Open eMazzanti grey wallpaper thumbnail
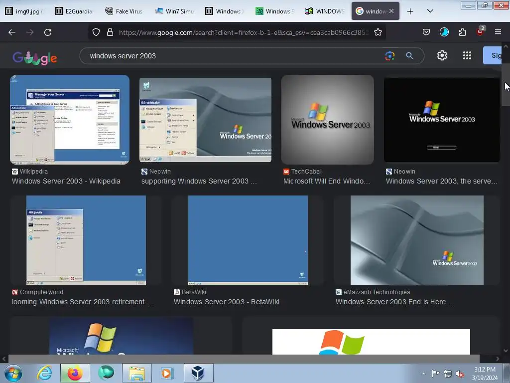The image size is (510, 383). click(x=417, y=240)
